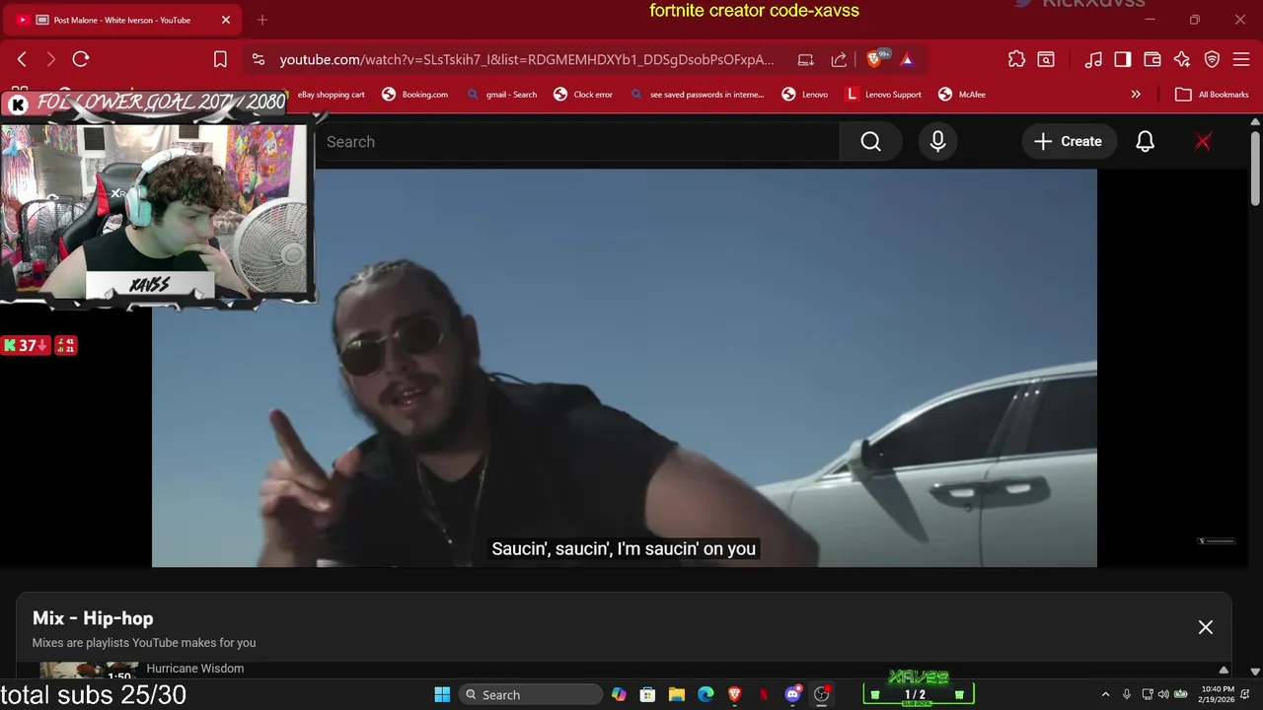Screen dimensions: 1263x710
Task: Open volume control in system tray
Action: [x=1163, y=694]
